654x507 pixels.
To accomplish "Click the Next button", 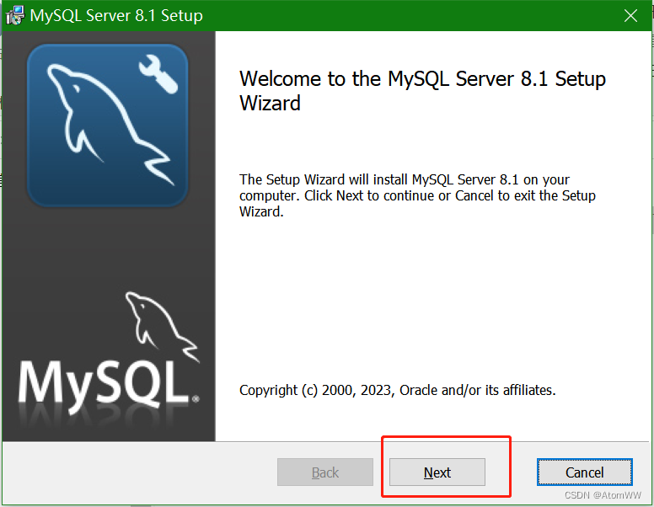I will [437, 472].
